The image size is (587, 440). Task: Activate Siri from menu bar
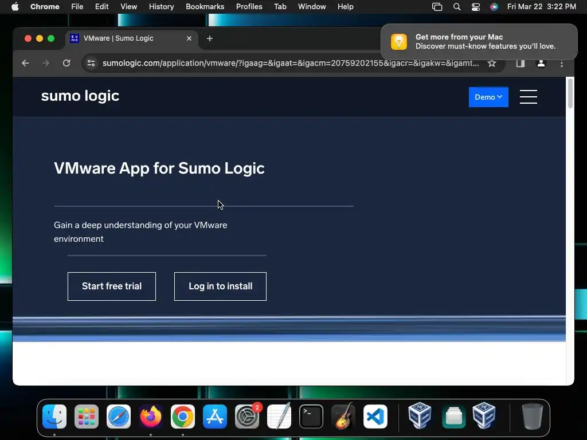coord(494,7)
